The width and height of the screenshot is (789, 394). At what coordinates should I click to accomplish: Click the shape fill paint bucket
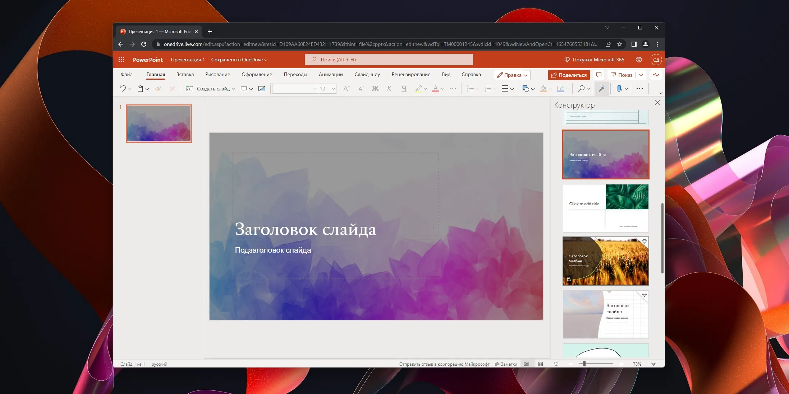click(x=543, y=89)
